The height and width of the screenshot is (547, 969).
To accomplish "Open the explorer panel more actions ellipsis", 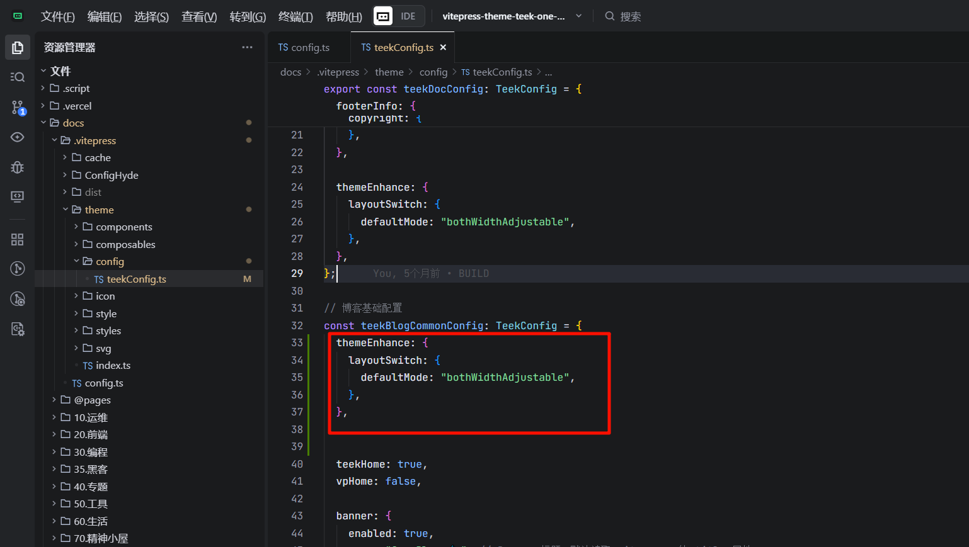I will click(x=247, y=47).
